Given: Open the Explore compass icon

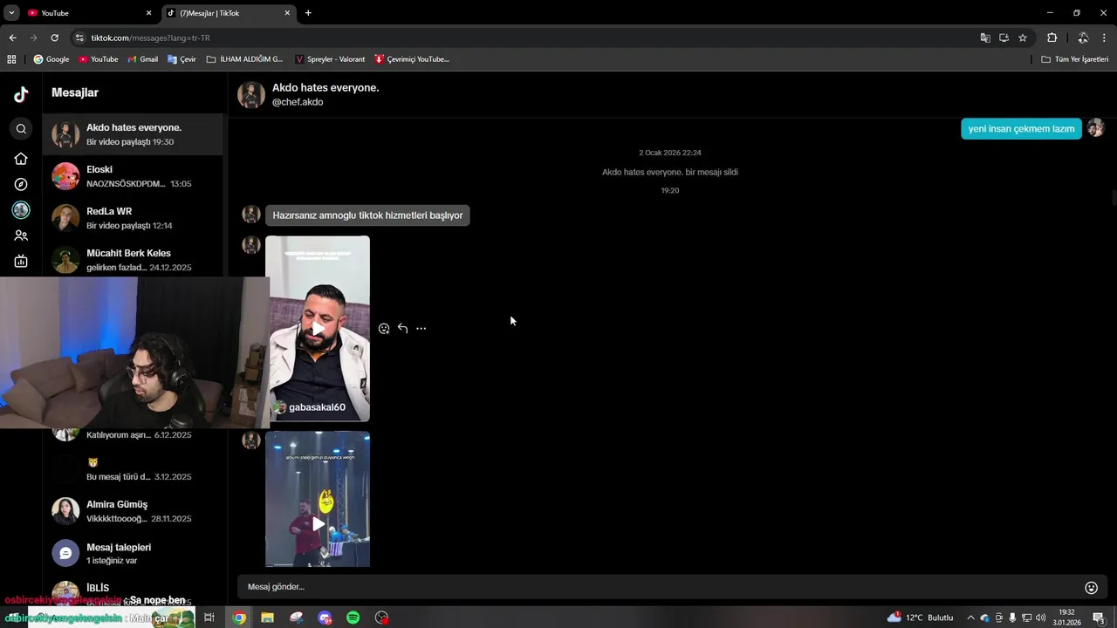Looking at the screenshot, I should pos(21,184).
